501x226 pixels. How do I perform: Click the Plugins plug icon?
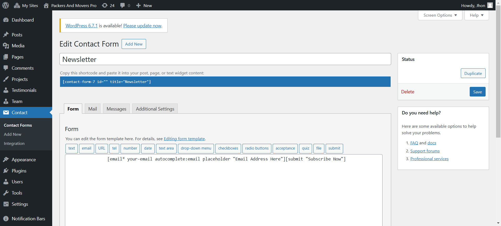click(6, 171)
